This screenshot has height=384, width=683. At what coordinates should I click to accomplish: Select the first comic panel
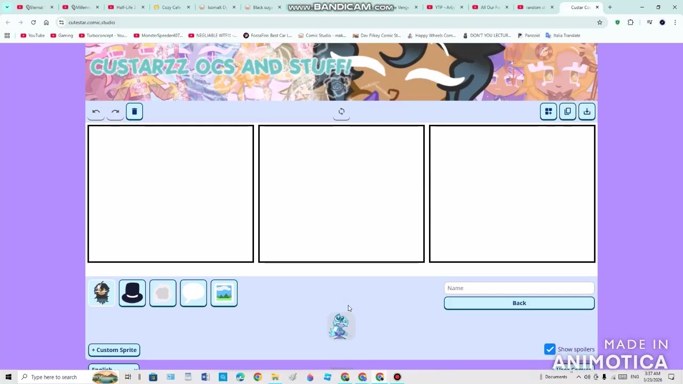point(171,194)
